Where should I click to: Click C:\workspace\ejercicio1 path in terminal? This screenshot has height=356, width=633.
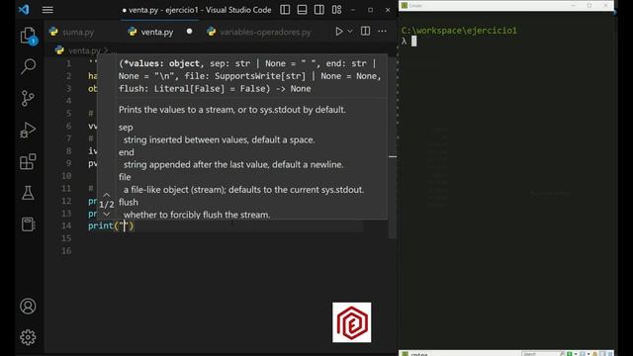[459, 31]
